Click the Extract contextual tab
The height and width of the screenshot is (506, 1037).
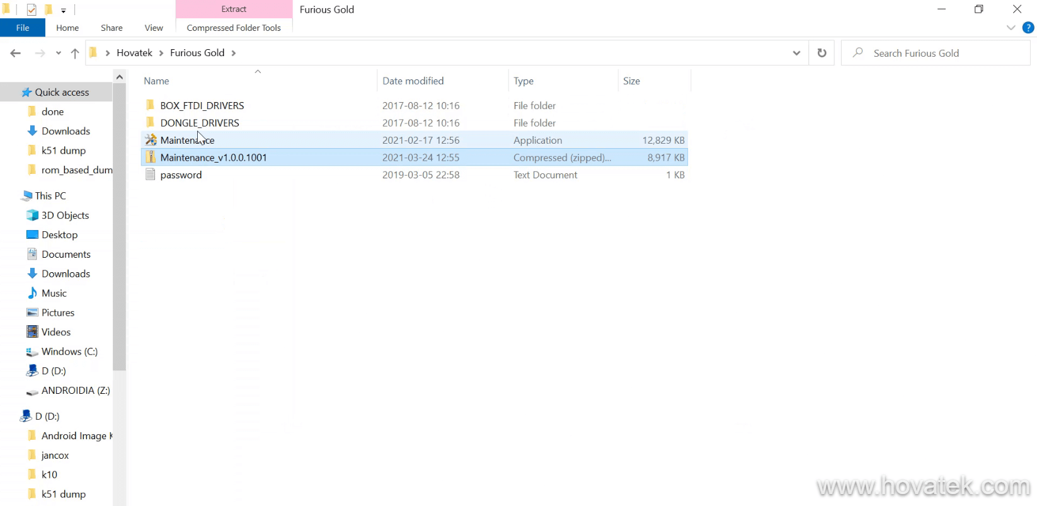point(234,9)
